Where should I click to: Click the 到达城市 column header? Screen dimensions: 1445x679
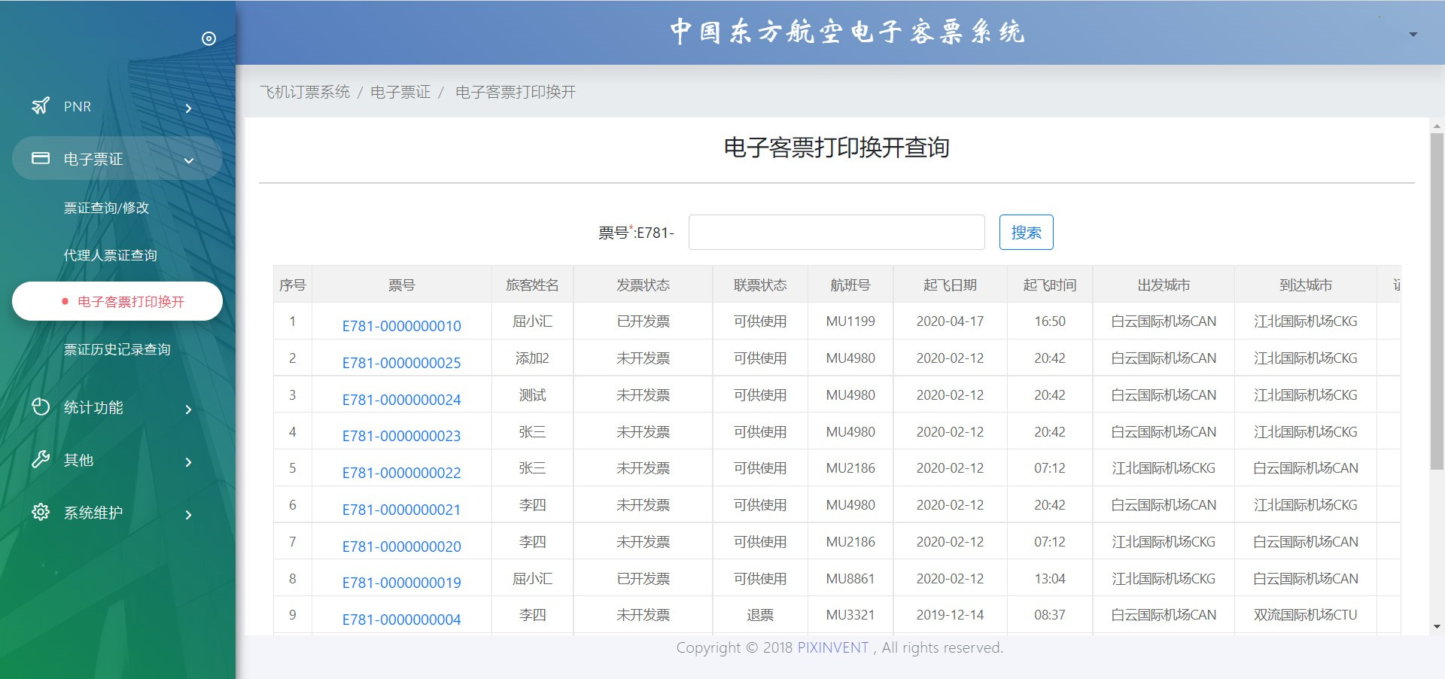pos(1306,285)
